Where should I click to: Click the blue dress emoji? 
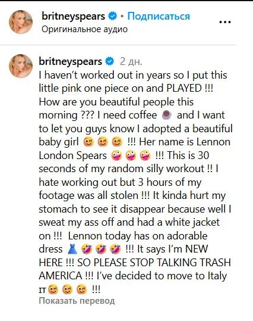point(72,249)
